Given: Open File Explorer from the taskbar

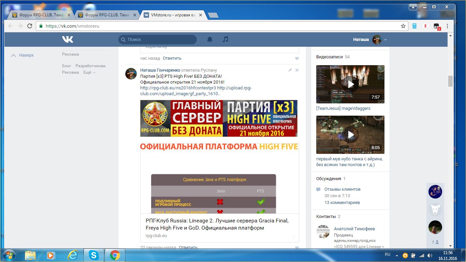Looking at the screenshot, I should pos(30,255).
